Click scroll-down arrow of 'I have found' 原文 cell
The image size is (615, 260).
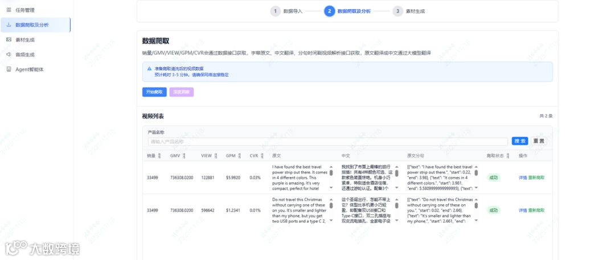331,188
